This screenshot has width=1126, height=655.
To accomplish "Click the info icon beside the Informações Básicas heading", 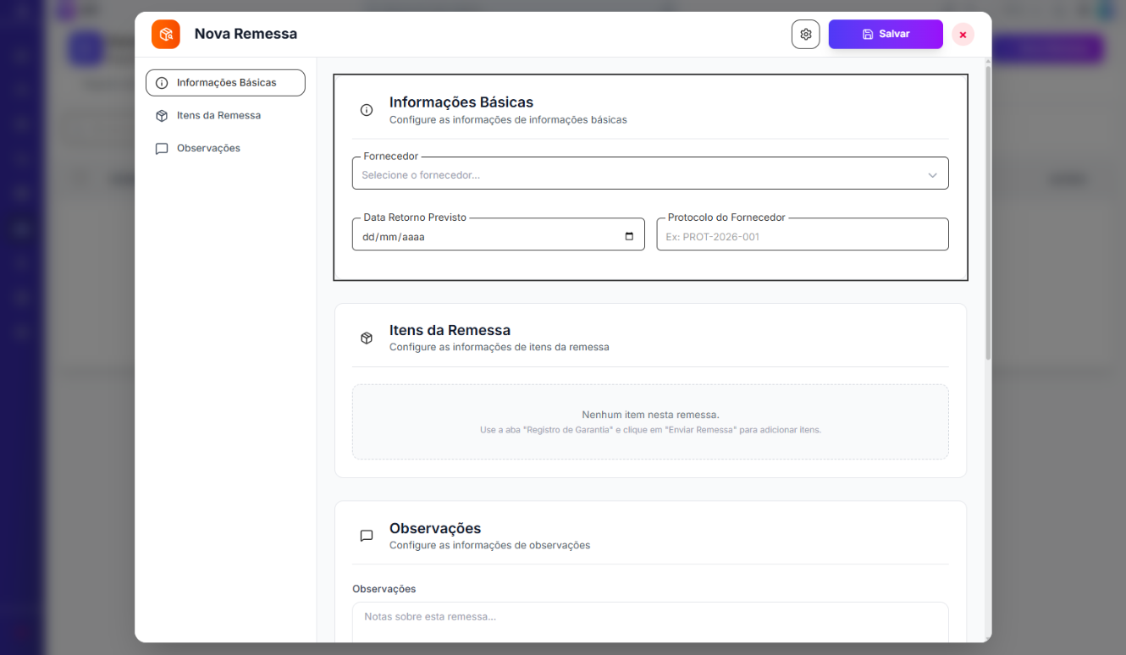I will (x=367, y=110).
